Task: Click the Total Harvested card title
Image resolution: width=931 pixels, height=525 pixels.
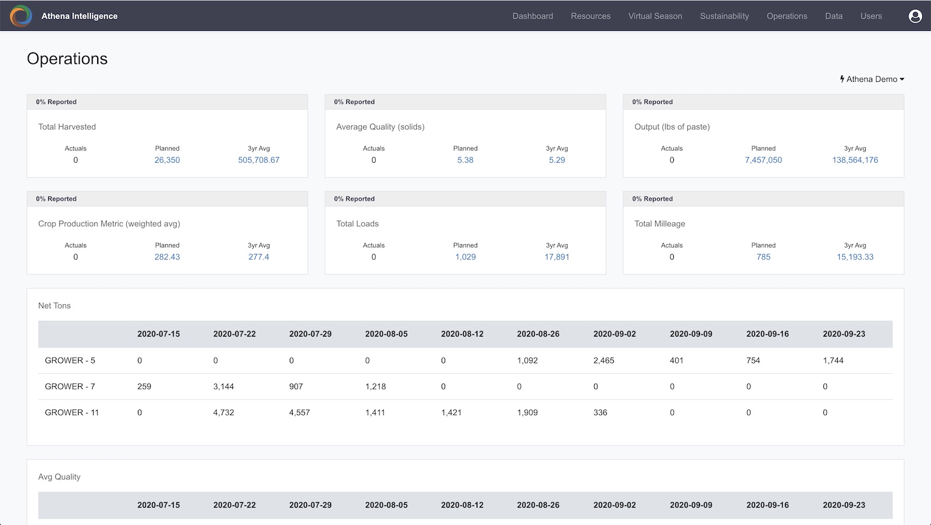Action: (67, 127)
